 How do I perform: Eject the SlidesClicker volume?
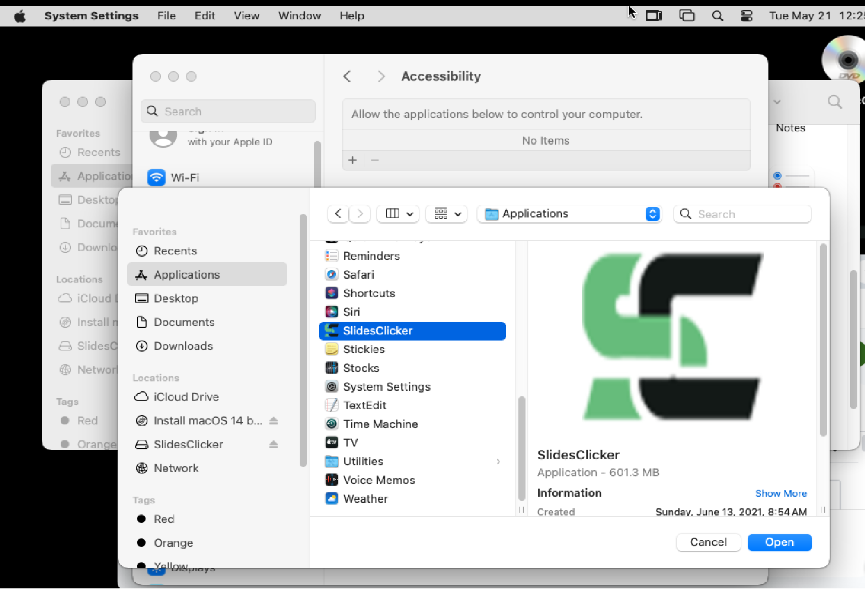(273, 444)
